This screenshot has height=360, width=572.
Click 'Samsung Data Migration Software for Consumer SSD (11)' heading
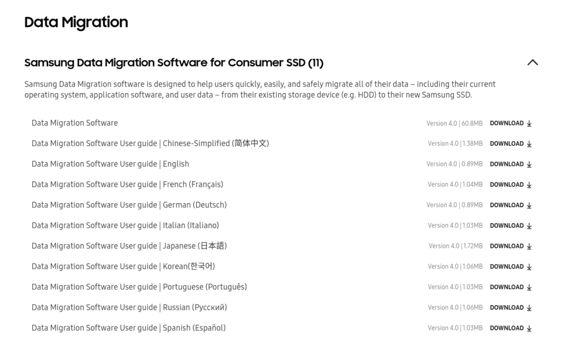click(x=174, y=63)
